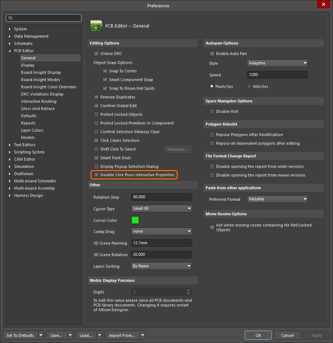This screenshot has height=343, width=333.
Task: Open Interactive Routing preferences
Action: coord(39,101)
